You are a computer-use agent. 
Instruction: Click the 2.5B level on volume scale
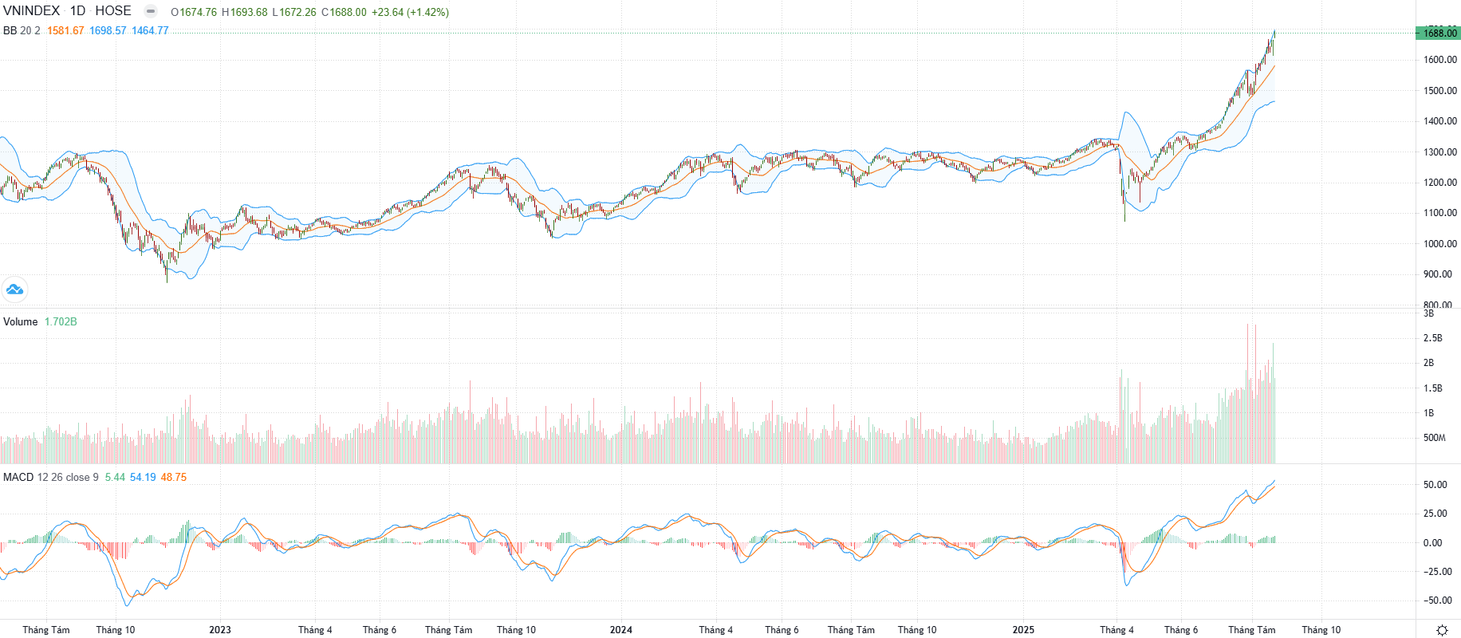pyautogui.click(x=1433, y=337)
